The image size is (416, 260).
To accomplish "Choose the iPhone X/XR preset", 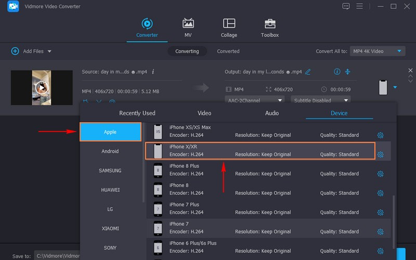I will (x=260, y=151).
